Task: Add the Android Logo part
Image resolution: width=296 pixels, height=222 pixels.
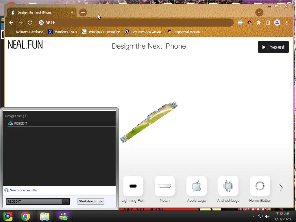Action: point(228,186)
